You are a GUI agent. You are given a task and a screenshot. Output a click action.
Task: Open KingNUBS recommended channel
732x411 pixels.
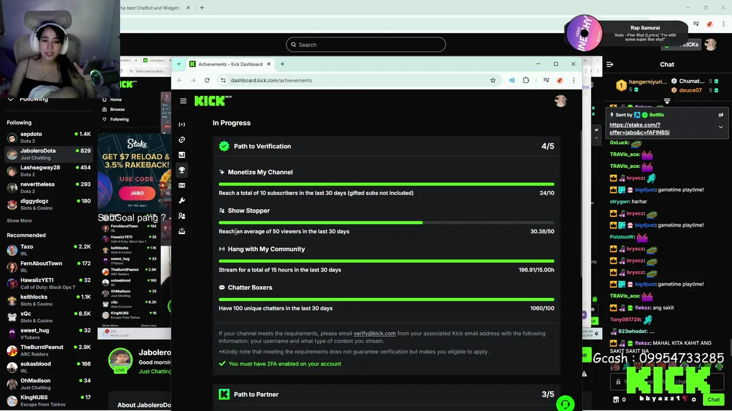(x=49, y=400)
